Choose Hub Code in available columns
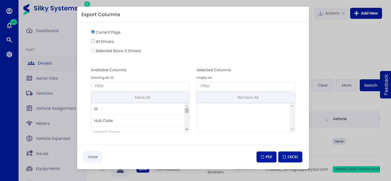Screen dimensions: 391x181 [x=103, y=121]
